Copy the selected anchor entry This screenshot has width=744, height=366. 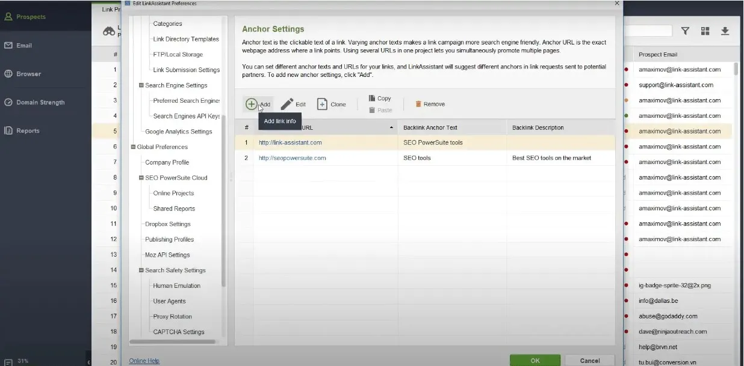(x=379, y=98)
